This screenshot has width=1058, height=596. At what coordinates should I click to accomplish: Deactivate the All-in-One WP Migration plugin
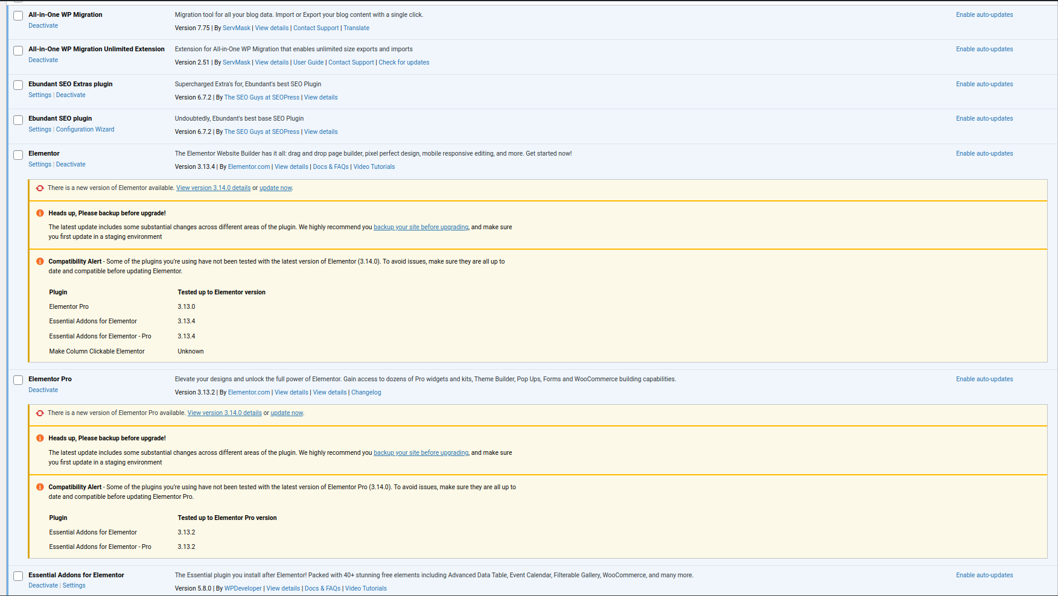43,26
